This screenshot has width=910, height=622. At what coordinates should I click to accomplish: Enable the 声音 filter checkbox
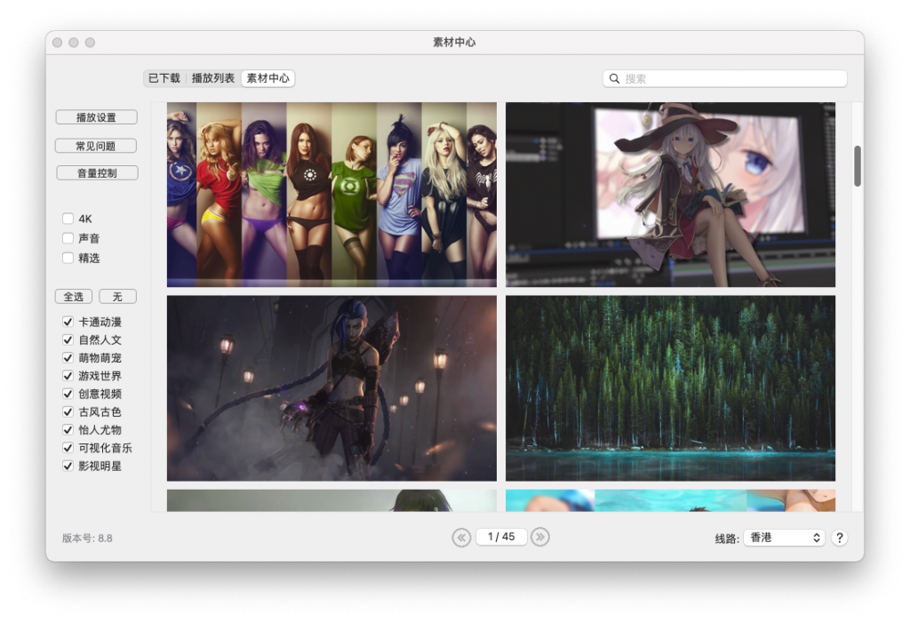point(68,238)
